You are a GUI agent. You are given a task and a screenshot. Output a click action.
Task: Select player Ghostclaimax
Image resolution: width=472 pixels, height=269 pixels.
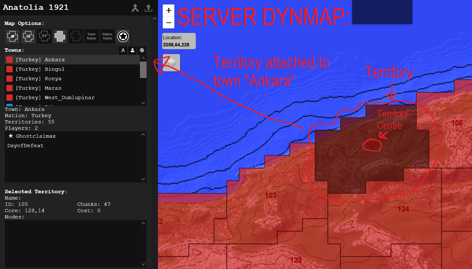pos(36,136)
